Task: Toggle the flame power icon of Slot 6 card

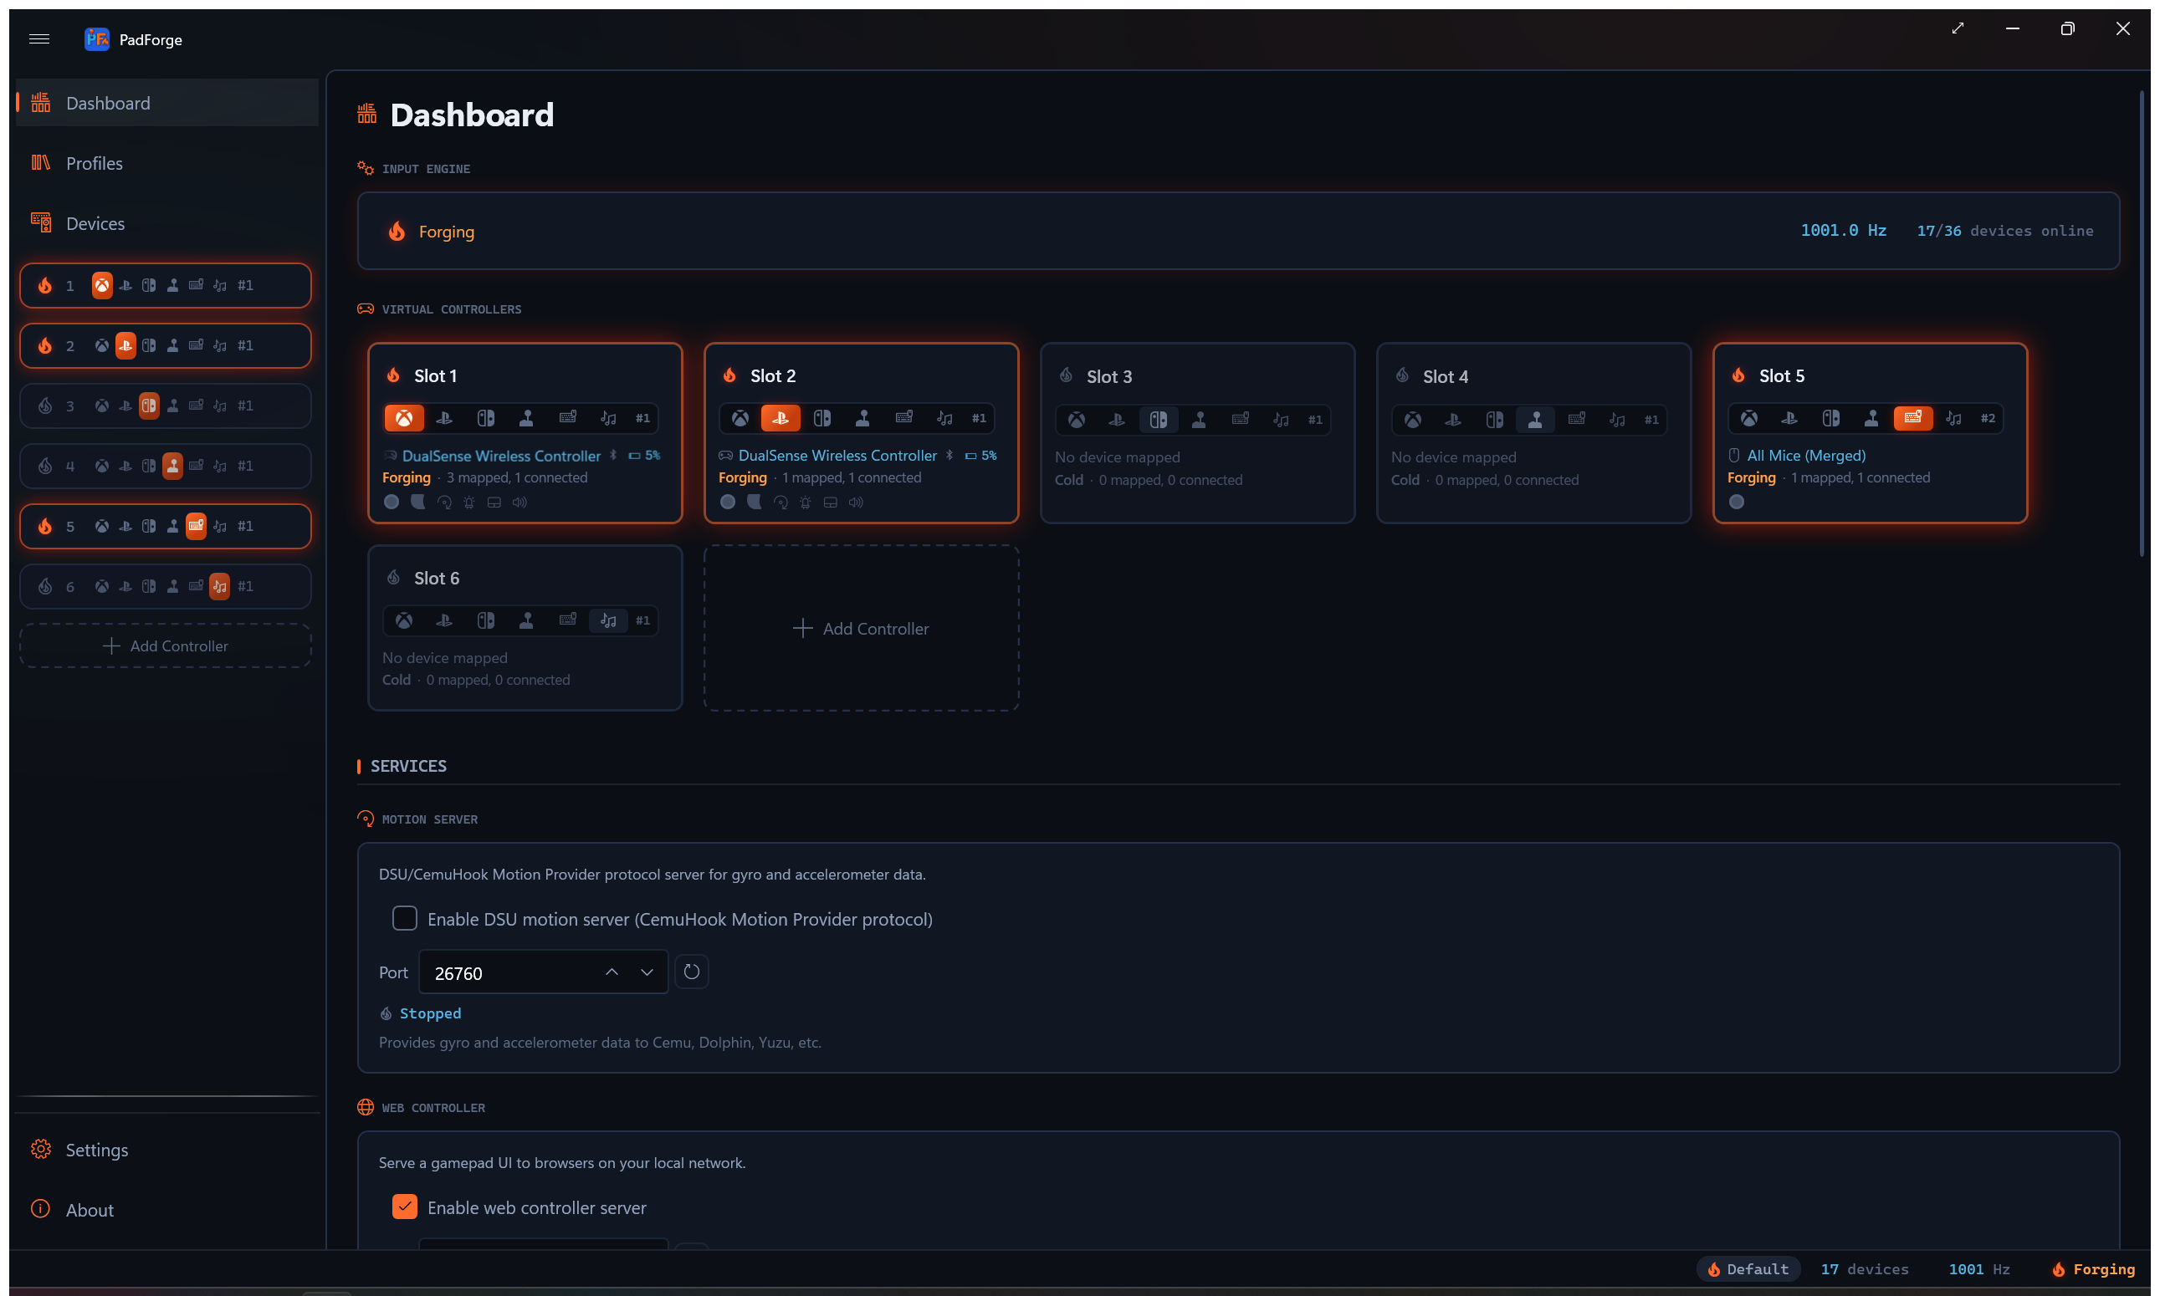Action: click(x=393, y=577)
